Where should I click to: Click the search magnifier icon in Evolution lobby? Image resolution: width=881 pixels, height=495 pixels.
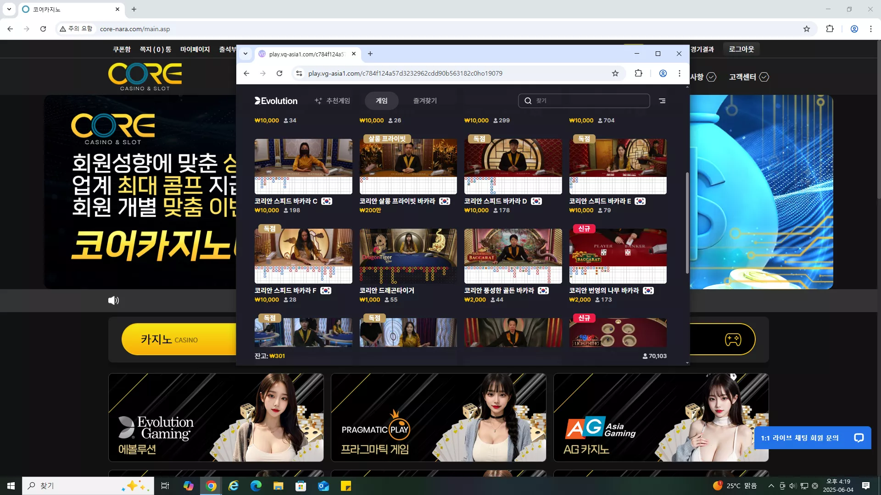528,101
